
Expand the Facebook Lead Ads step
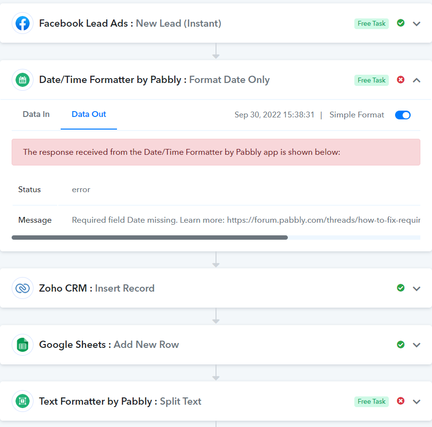click(416, 24)
